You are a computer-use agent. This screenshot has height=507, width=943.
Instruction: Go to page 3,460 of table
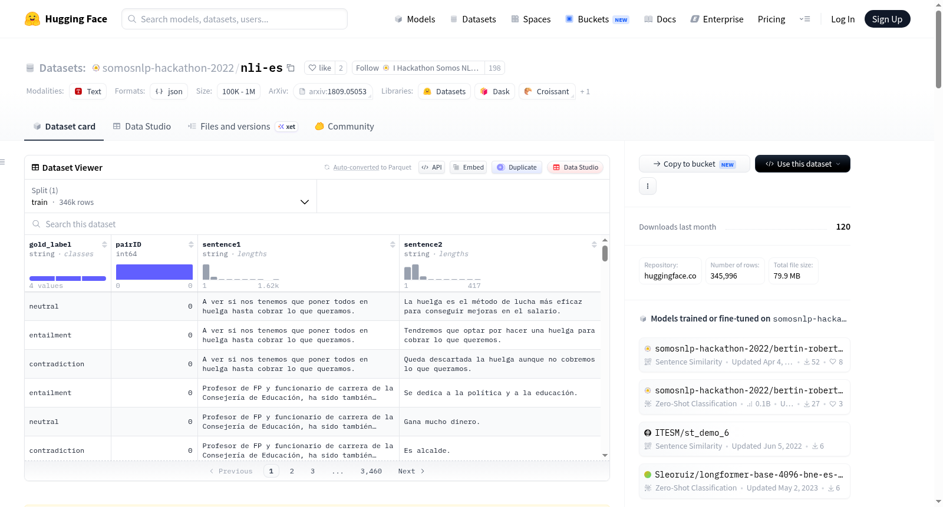click(x=371, y=471)
